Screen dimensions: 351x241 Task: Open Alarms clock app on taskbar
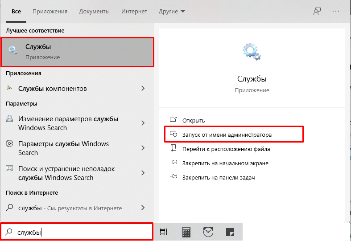coord(208,232)
